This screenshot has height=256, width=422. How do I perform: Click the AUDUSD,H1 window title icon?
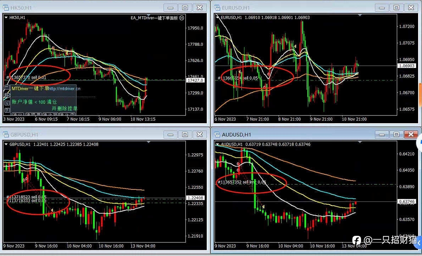click(217, 135)
